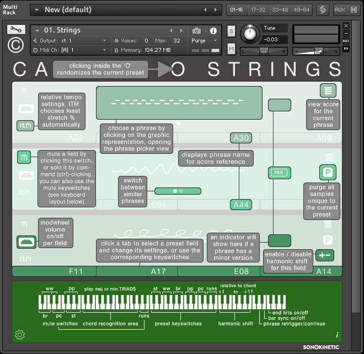Toggle mute m switch in top field

[x=24, y=90]
